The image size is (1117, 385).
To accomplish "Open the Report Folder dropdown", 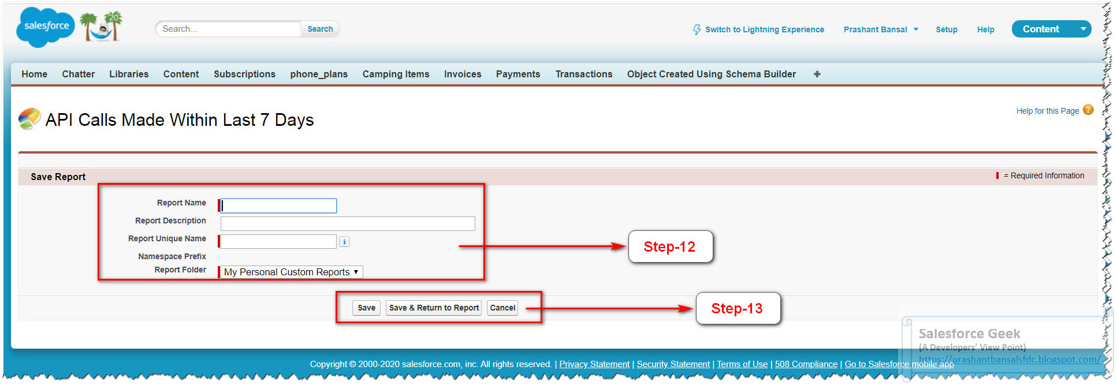I will [292, 272].
